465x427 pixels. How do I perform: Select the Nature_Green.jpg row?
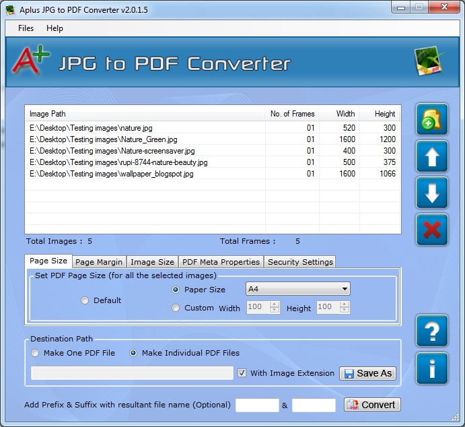click(x=213, y=139)
